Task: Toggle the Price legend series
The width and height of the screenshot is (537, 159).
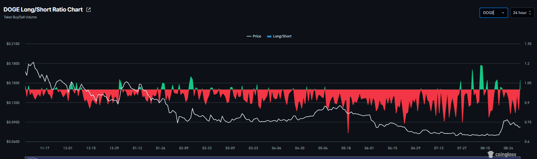Action: coord(254,36)
